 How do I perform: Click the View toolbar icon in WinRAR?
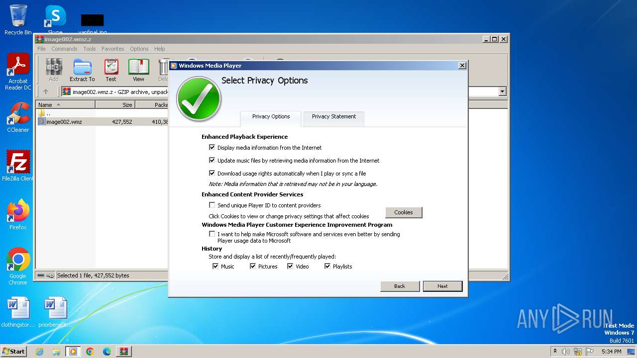pyautogui.click(x=138, y=70)
